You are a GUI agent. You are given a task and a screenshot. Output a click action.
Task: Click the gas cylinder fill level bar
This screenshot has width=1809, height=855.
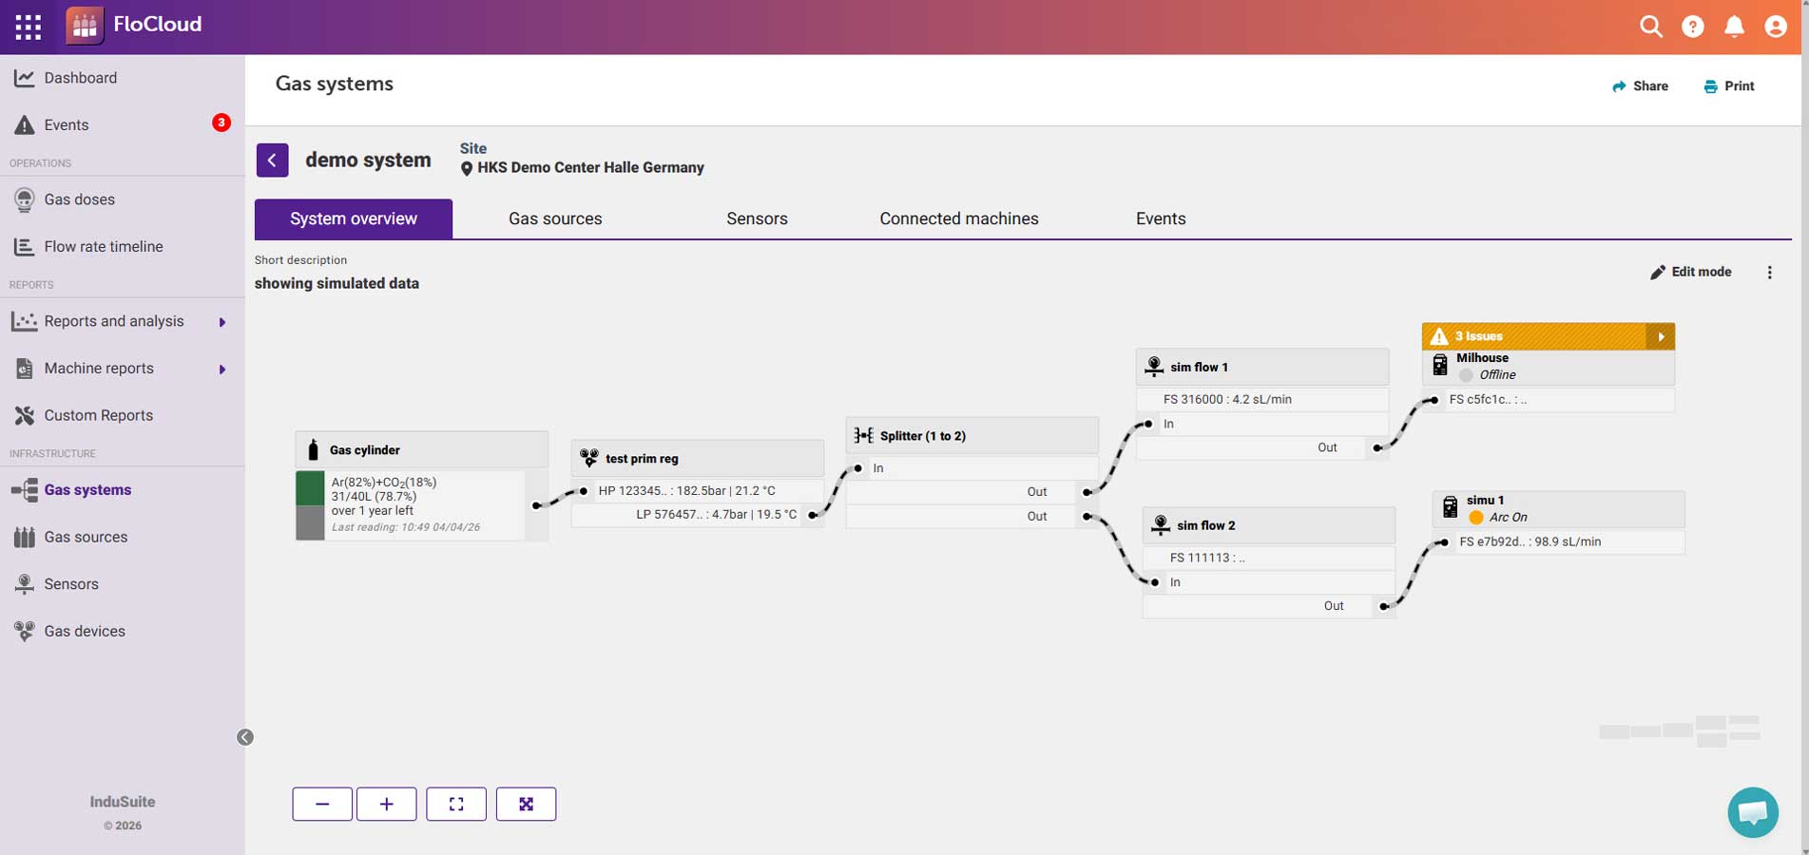[x=310, y=505]
